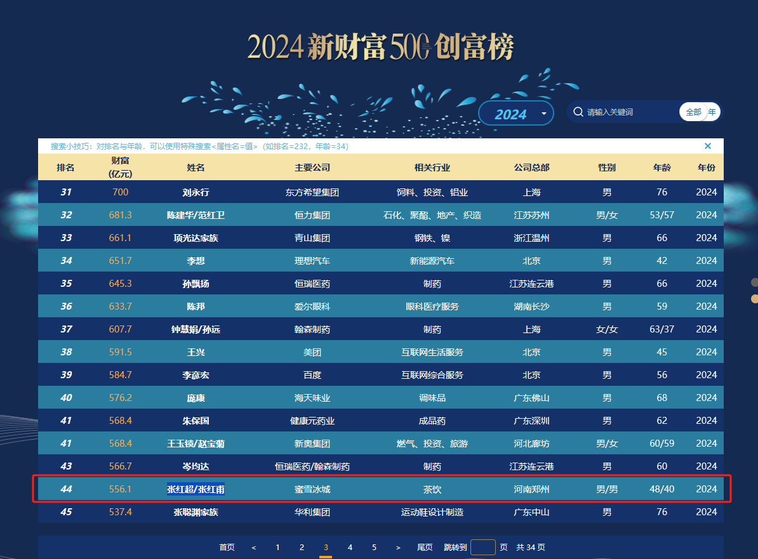Screen dimensions: 758x559
Task: Click the year selector dropdown arrow
Action: [x=544, y=114]
